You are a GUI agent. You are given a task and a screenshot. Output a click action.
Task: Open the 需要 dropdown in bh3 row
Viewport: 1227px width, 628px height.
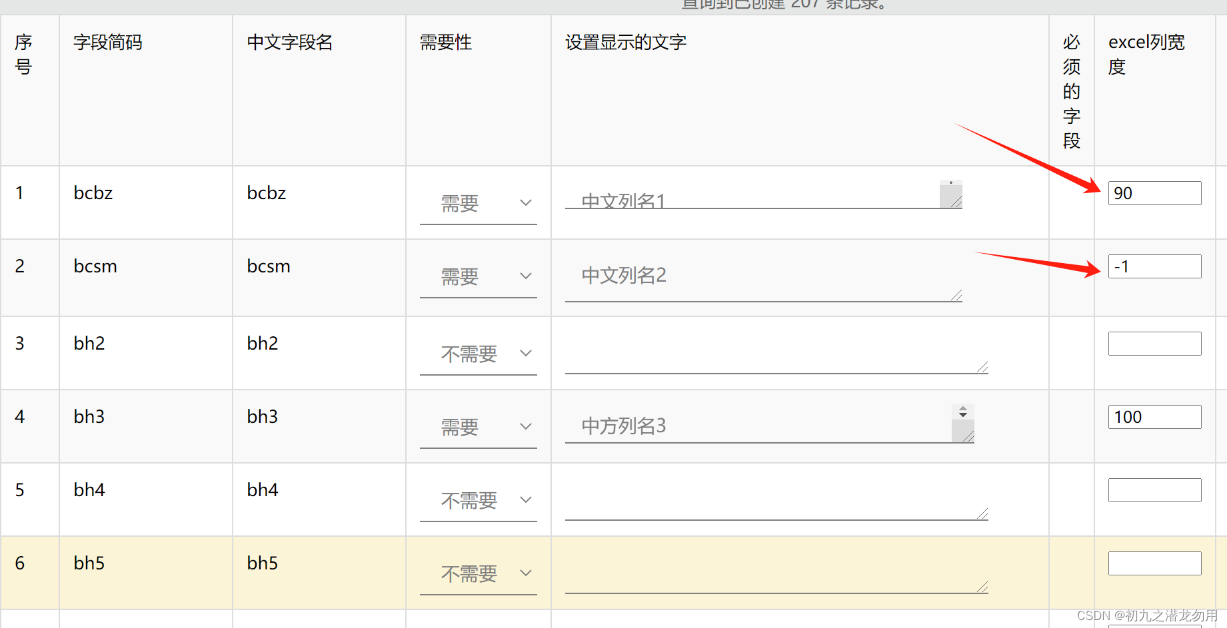click(x=478, y=427)
